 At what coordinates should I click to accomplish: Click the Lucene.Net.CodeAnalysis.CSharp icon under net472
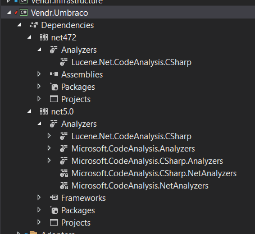pyautogui.click(x=64, y=62)
